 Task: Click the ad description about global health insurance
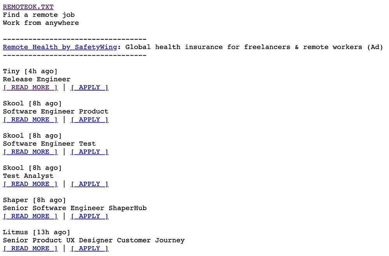254,47
